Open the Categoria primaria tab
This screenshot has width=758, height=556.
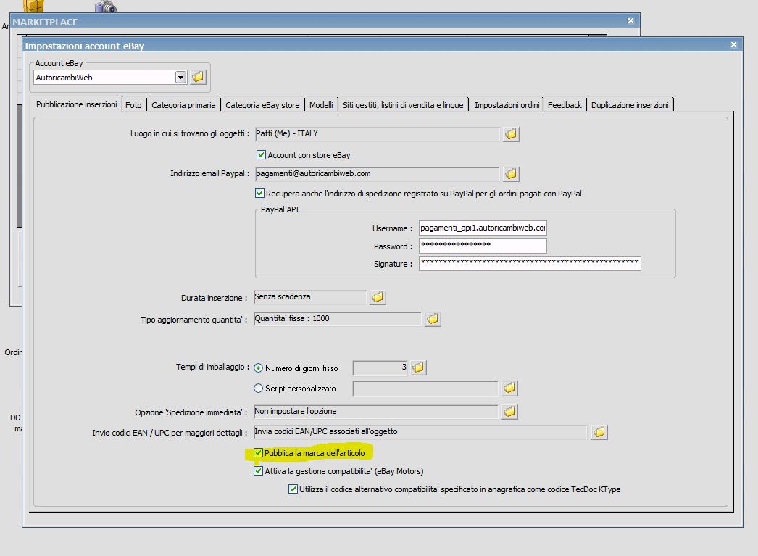183,105
